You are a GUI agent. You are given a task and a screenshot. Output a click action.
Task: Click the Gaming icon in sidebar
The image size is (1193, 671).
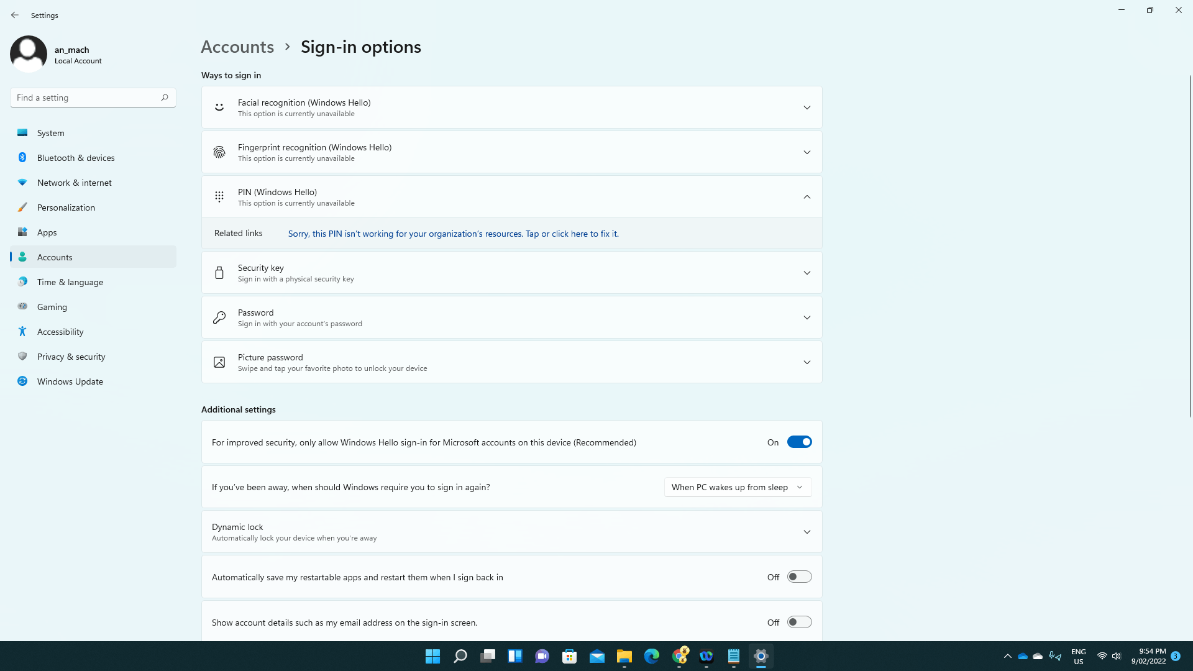[x=22, y=306]
